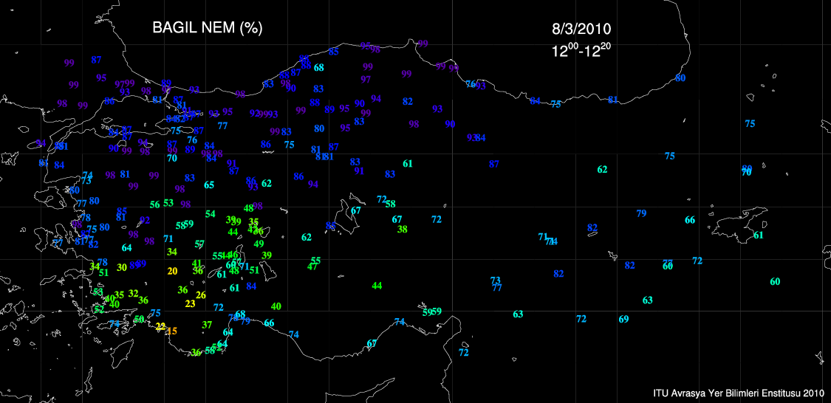
Task: Select the 8/3/2010 date label
Action: (581, 30)
